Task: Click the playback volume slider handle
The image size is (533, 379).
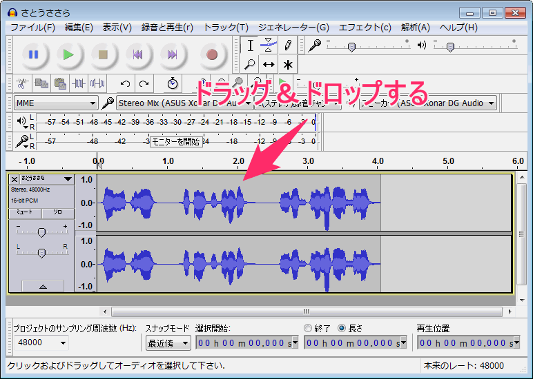Action: [450, 47]
